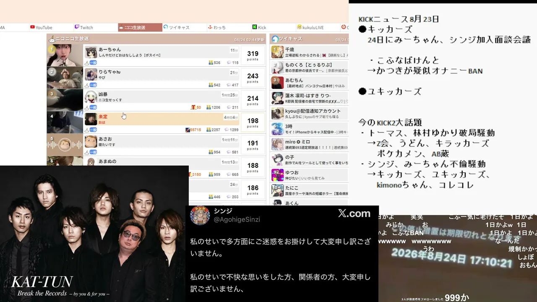
Task: Click the stream title 寝たいです
Action: click(107, 145)
